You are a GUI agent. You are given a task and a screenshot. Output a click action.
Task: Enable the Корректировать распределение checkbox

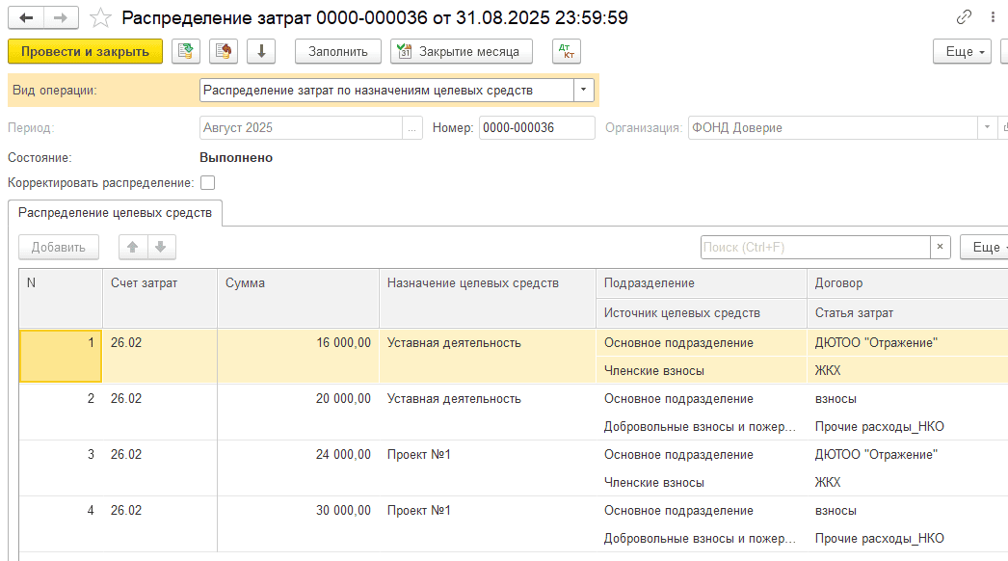click(207, 182)
